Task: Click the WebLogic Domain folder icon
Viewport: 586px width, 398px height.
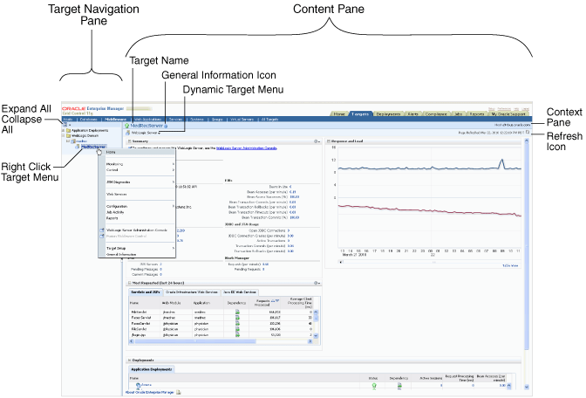Action: 69,136
